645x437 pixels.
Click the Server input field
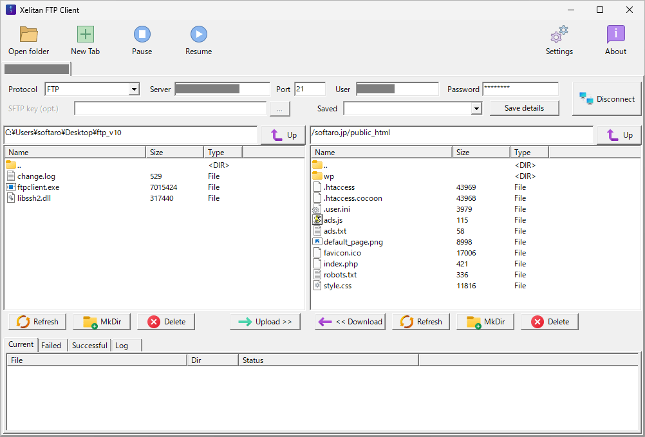223,89
